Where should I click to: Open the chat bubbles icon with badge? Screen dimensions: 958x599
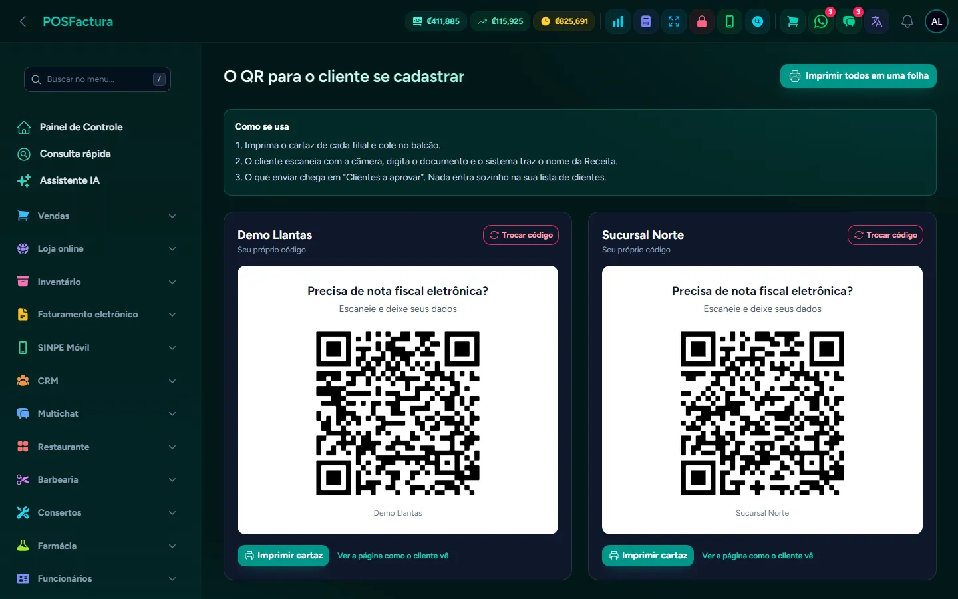click(849, 21)
